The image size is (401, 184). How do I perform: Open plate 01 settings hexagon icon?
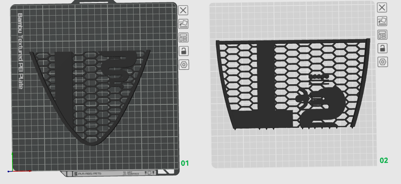point(184,64)
